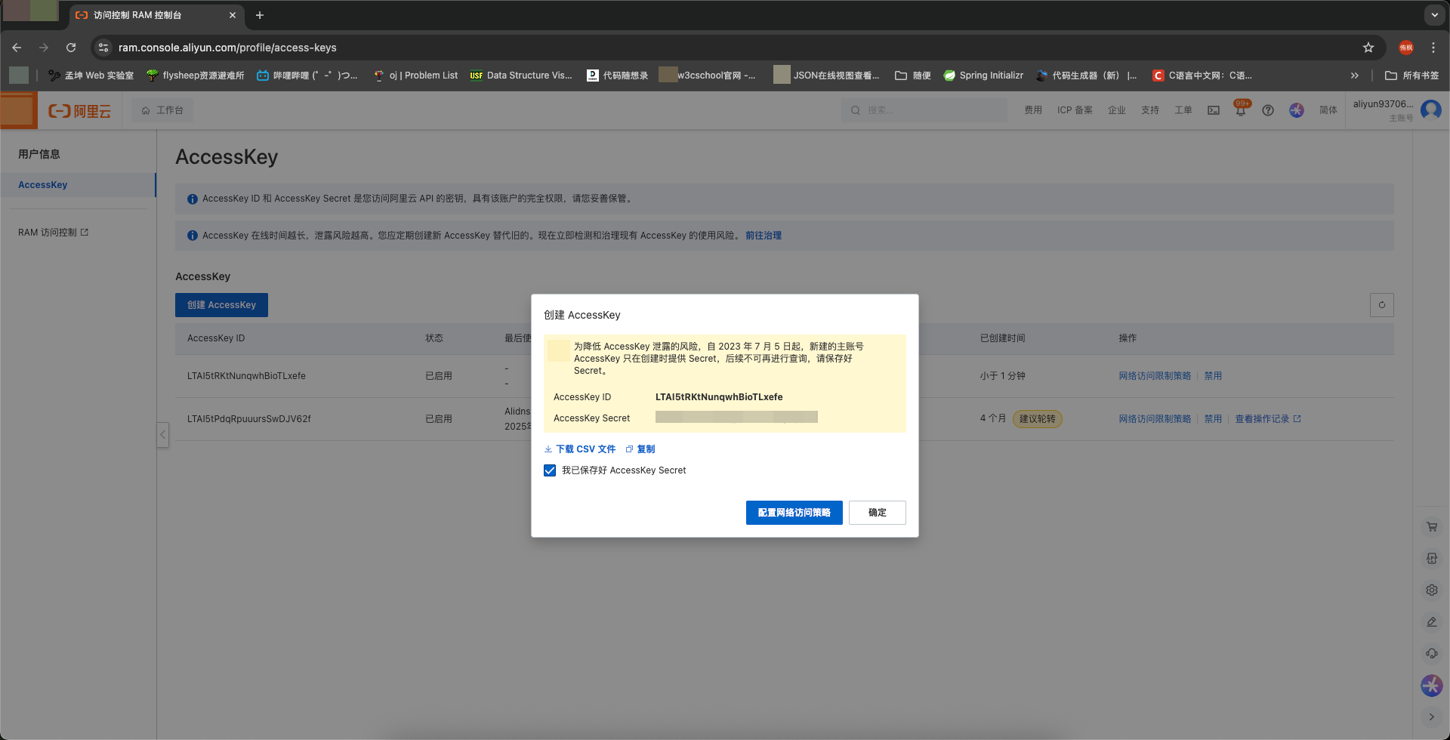
Task: Open the shopping cart sidebar icon
Action: point(1431,527)
